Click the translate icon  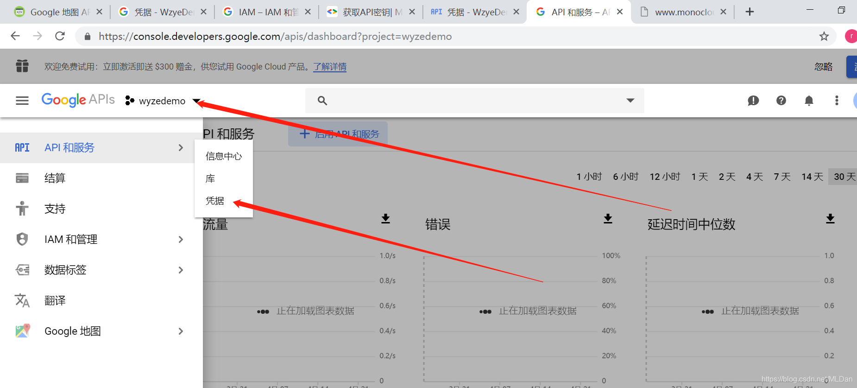tap(22, 300)
